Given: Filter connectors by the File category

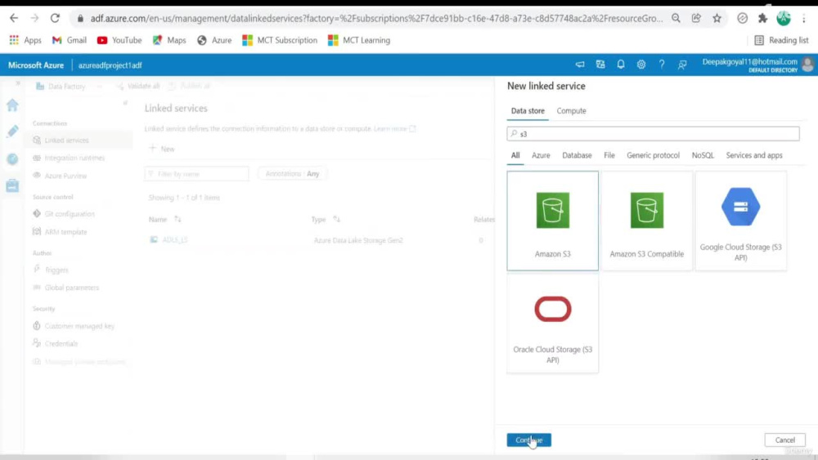Looking at the screenshot, I should [x=609, y=155].
